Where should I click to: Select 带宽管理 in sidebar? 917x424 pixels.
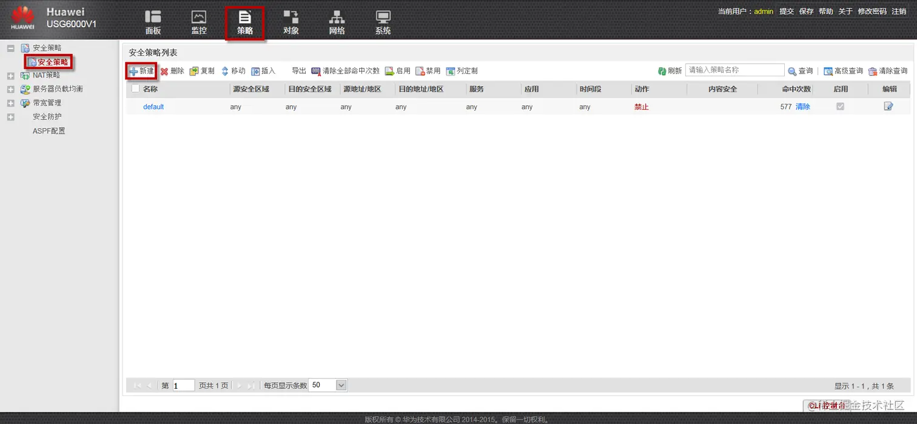coord(47,103)
